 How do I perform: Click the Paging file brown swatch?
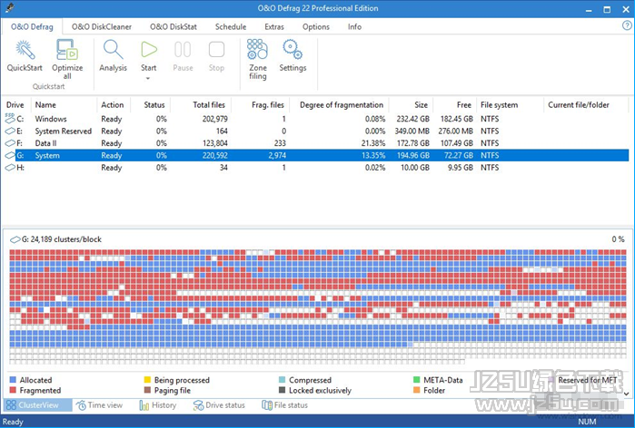click(x=147, y=391)
